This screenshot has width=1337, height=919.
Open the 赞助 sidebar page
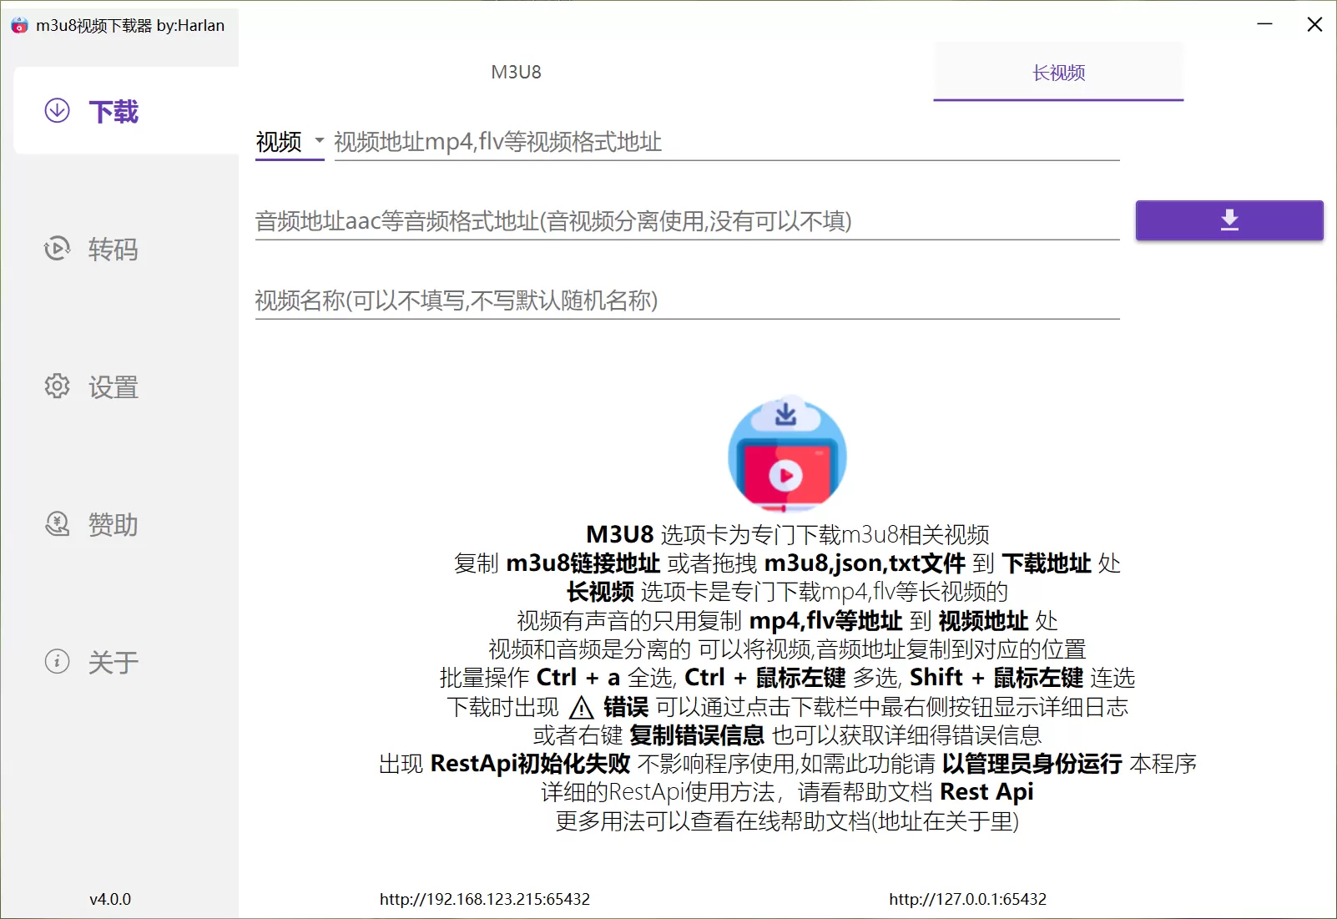126,524
